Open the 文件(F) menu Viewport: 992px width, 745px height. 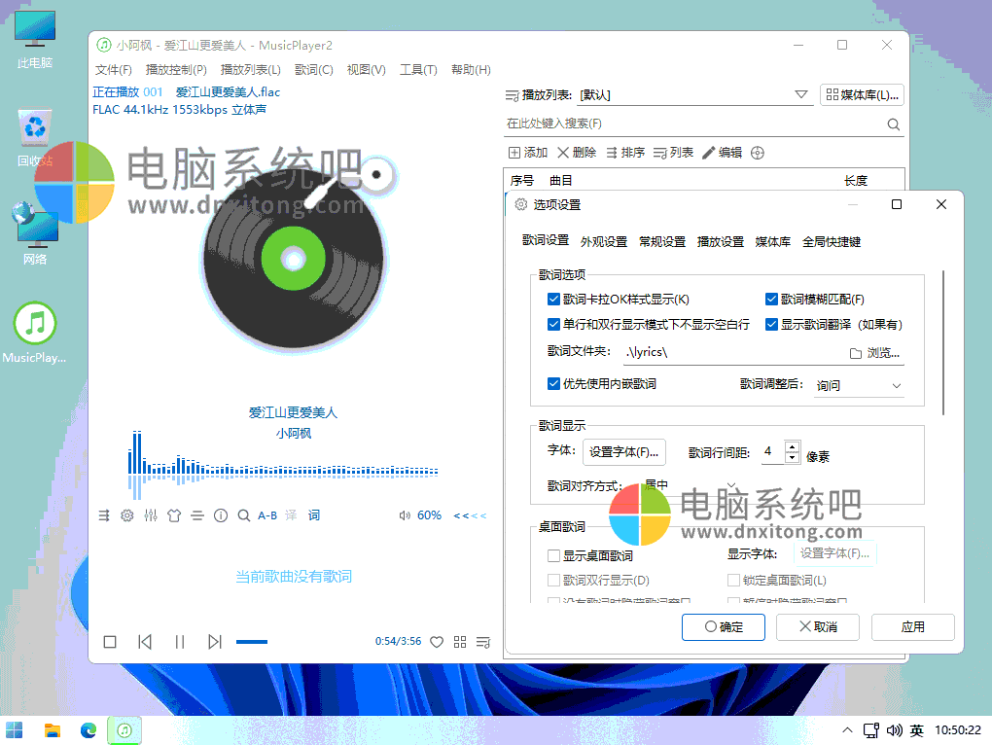pos(113,70)
